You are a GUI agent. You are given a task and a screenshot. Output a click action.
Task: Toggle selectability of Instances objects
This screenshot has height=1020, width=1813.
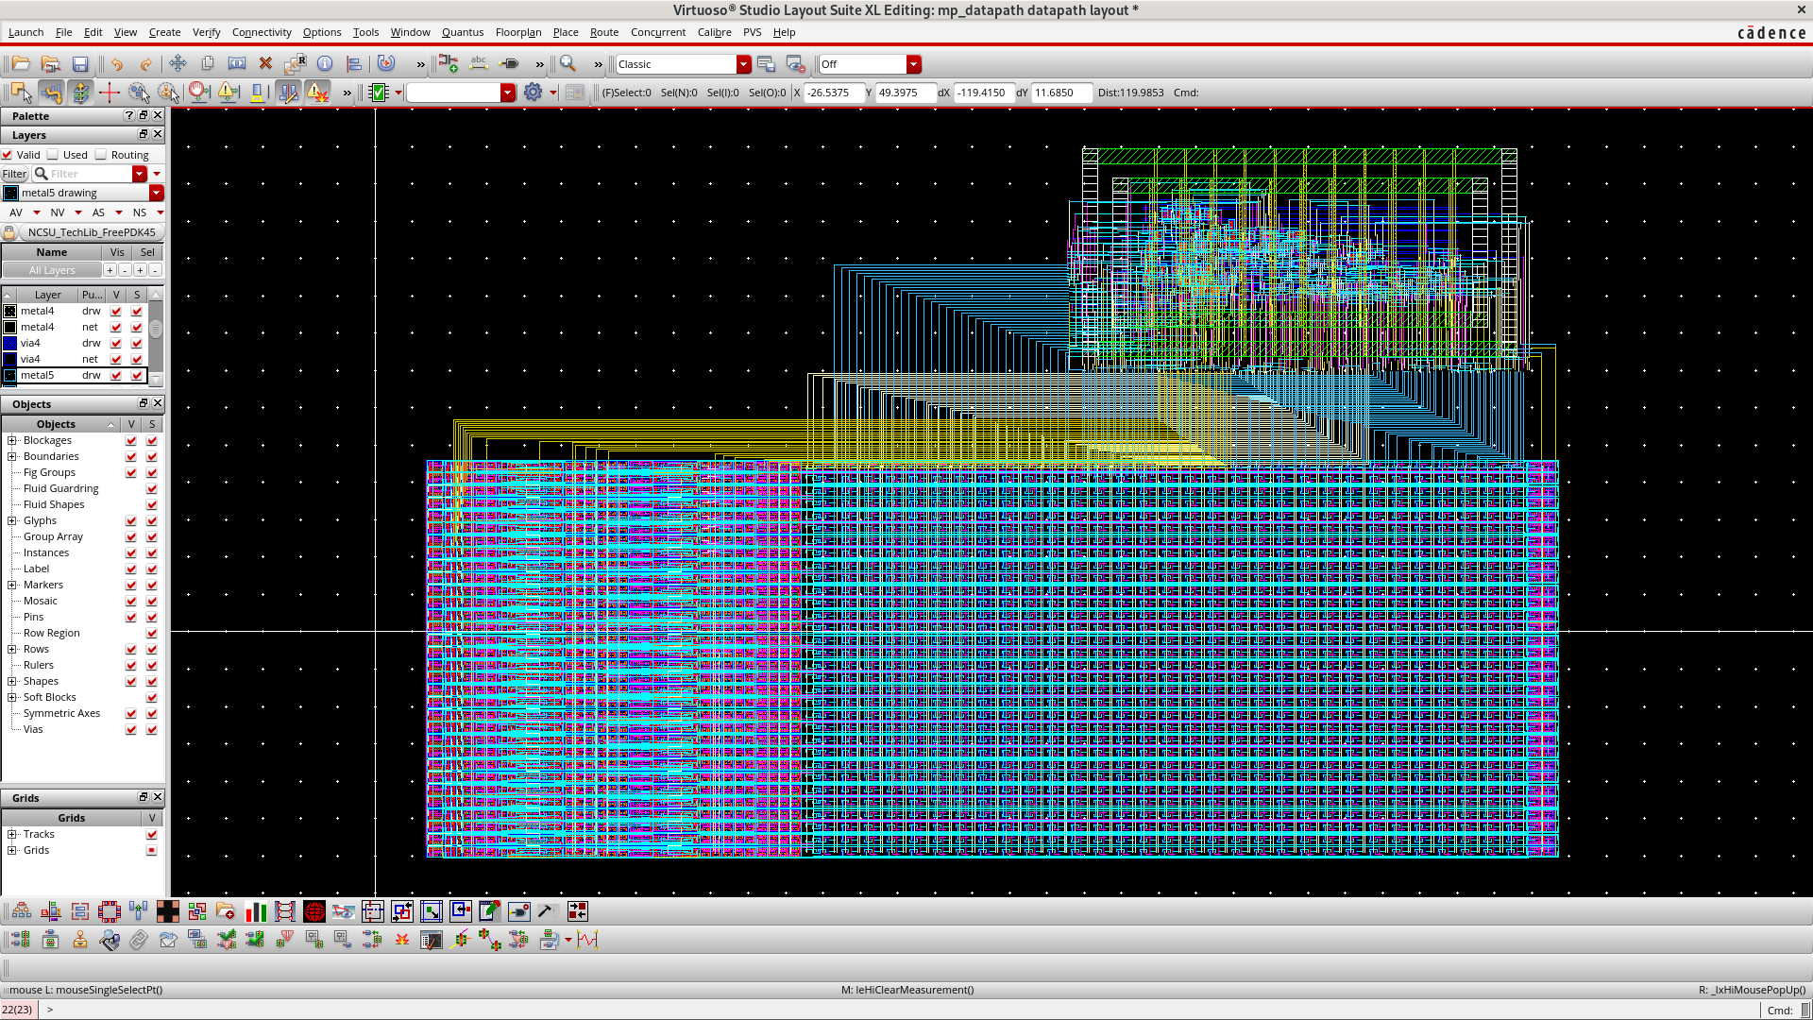(152, 553)
